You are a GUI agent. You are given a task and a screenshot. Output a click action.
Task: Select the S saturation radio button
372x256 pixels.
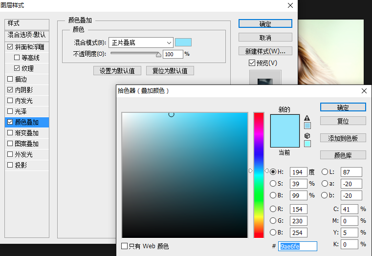pyautogui.click(x=273, y=184)
